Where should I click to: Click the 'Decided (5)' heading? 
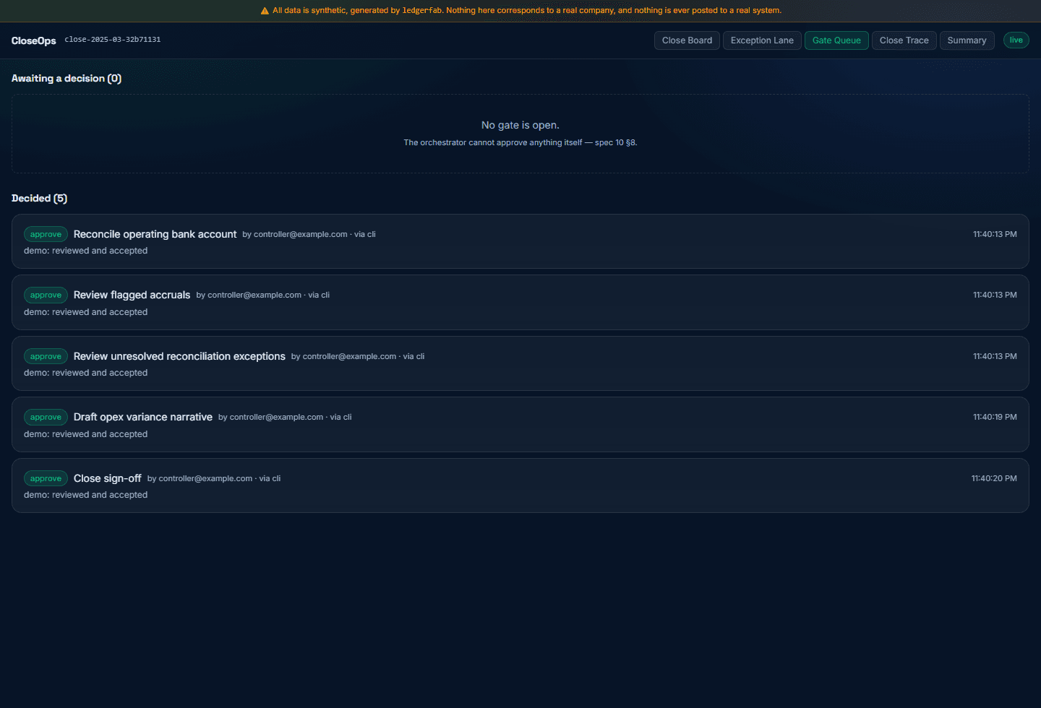tap(39, 198)
